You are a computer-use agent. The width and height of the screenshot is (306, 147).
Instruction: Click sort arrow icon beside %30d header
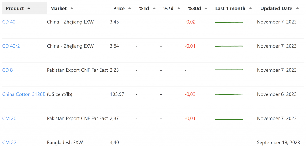pos(205,8)
